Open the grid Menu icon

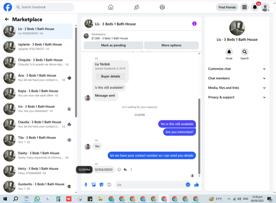coord(245,7)
